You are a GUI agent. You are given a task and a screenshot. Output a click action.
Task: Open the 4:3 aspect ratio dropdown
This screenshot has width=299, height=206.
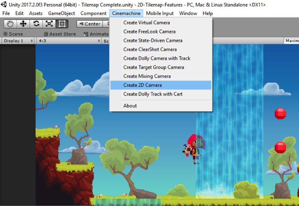(69, 41)
